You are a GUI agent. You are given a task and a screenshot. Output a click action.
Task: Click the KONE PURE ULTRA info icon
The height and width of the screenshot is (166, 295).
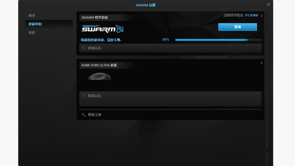coord(262,63)
